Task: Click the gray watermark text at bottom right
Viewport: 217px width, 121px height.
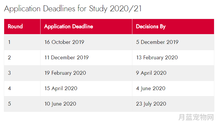Action: tap(196, 117)
